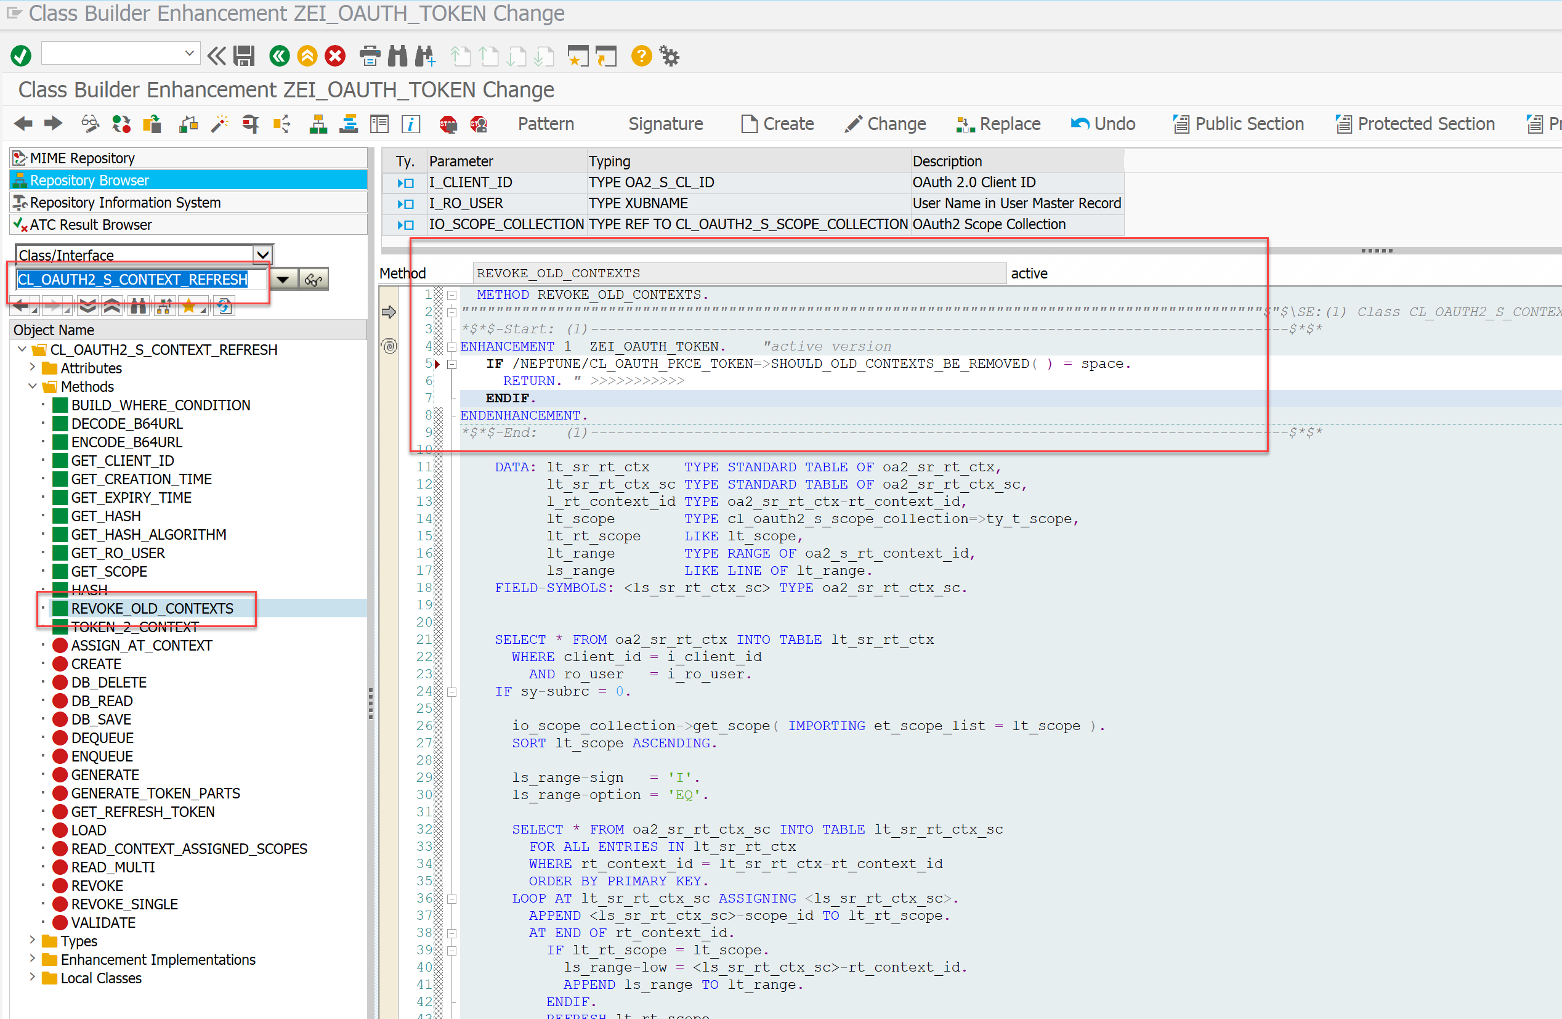
Task: Open Find with the binoculars icon
Action: pyautogui.click(x=397, y=56)
